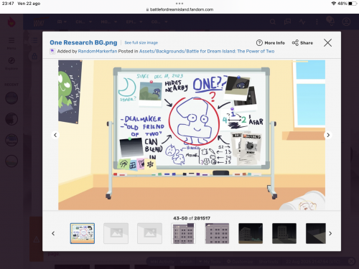
Task: Open the notifications bell icon
Action: 331,21
